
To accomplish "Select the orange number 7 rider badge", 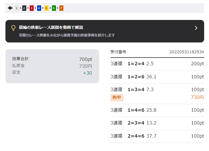I will [x=61, y=8].
